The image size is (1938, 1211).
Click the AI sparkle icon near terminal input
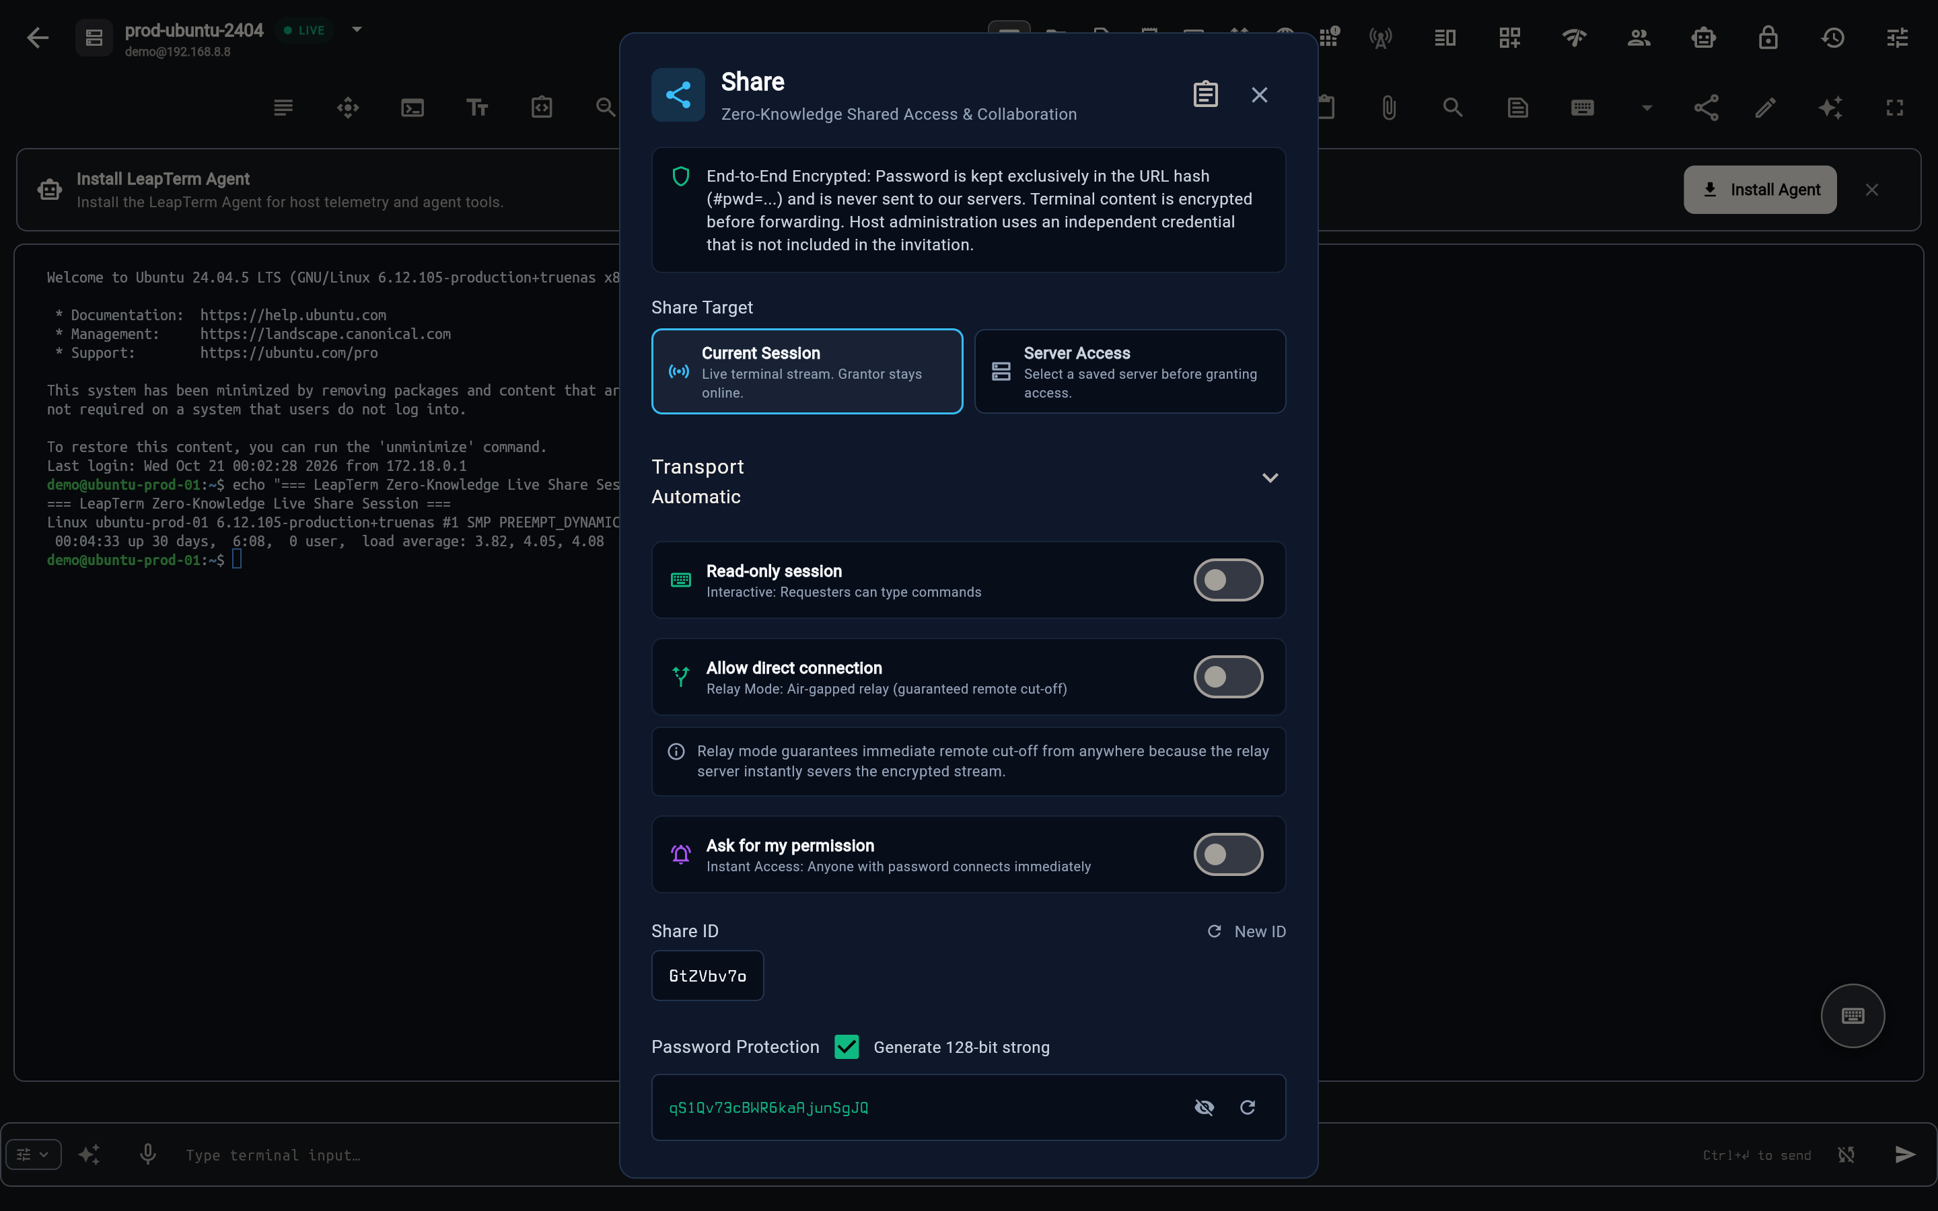[89, 1154]
